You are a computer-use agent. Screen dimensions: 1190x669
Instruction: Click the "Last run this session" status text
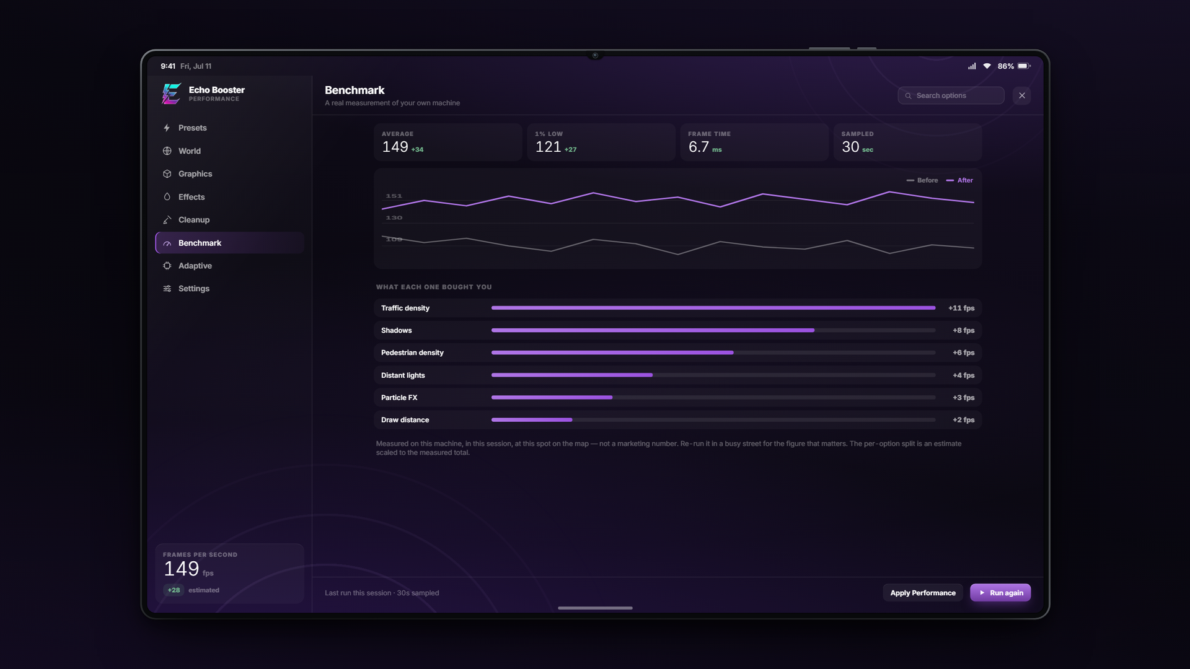tap(382, 593)
